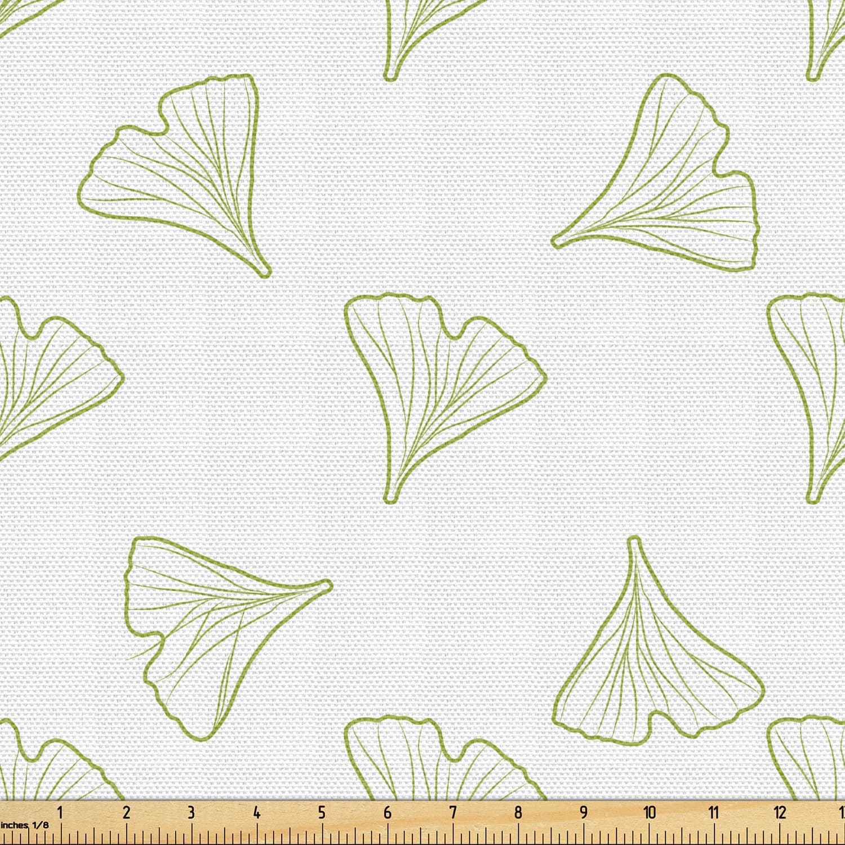Click the ruler mark labeled 3
The image size is (845, 845).
point(191,812)
